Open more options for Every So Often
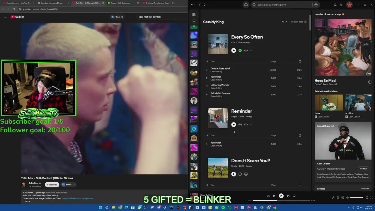The height and width of the screenshot is (211, 375). pyautogui.click(x=252, y=50)
